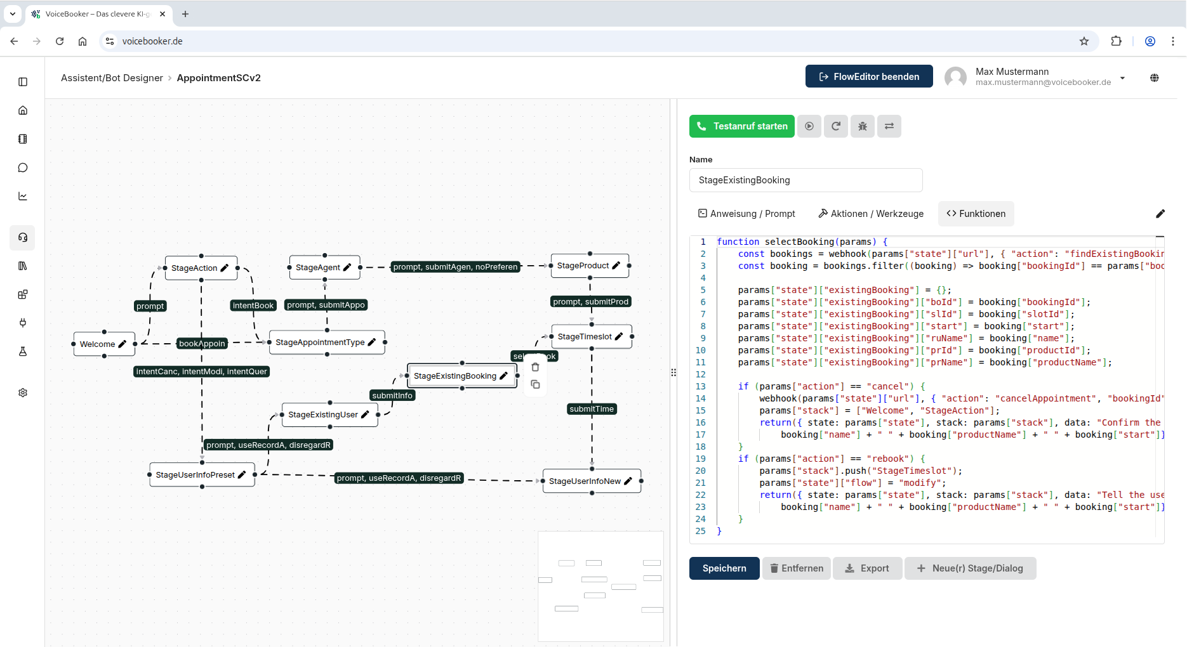
Task: Click the swap arrows icon button
Action: click(x=889, y=126)
